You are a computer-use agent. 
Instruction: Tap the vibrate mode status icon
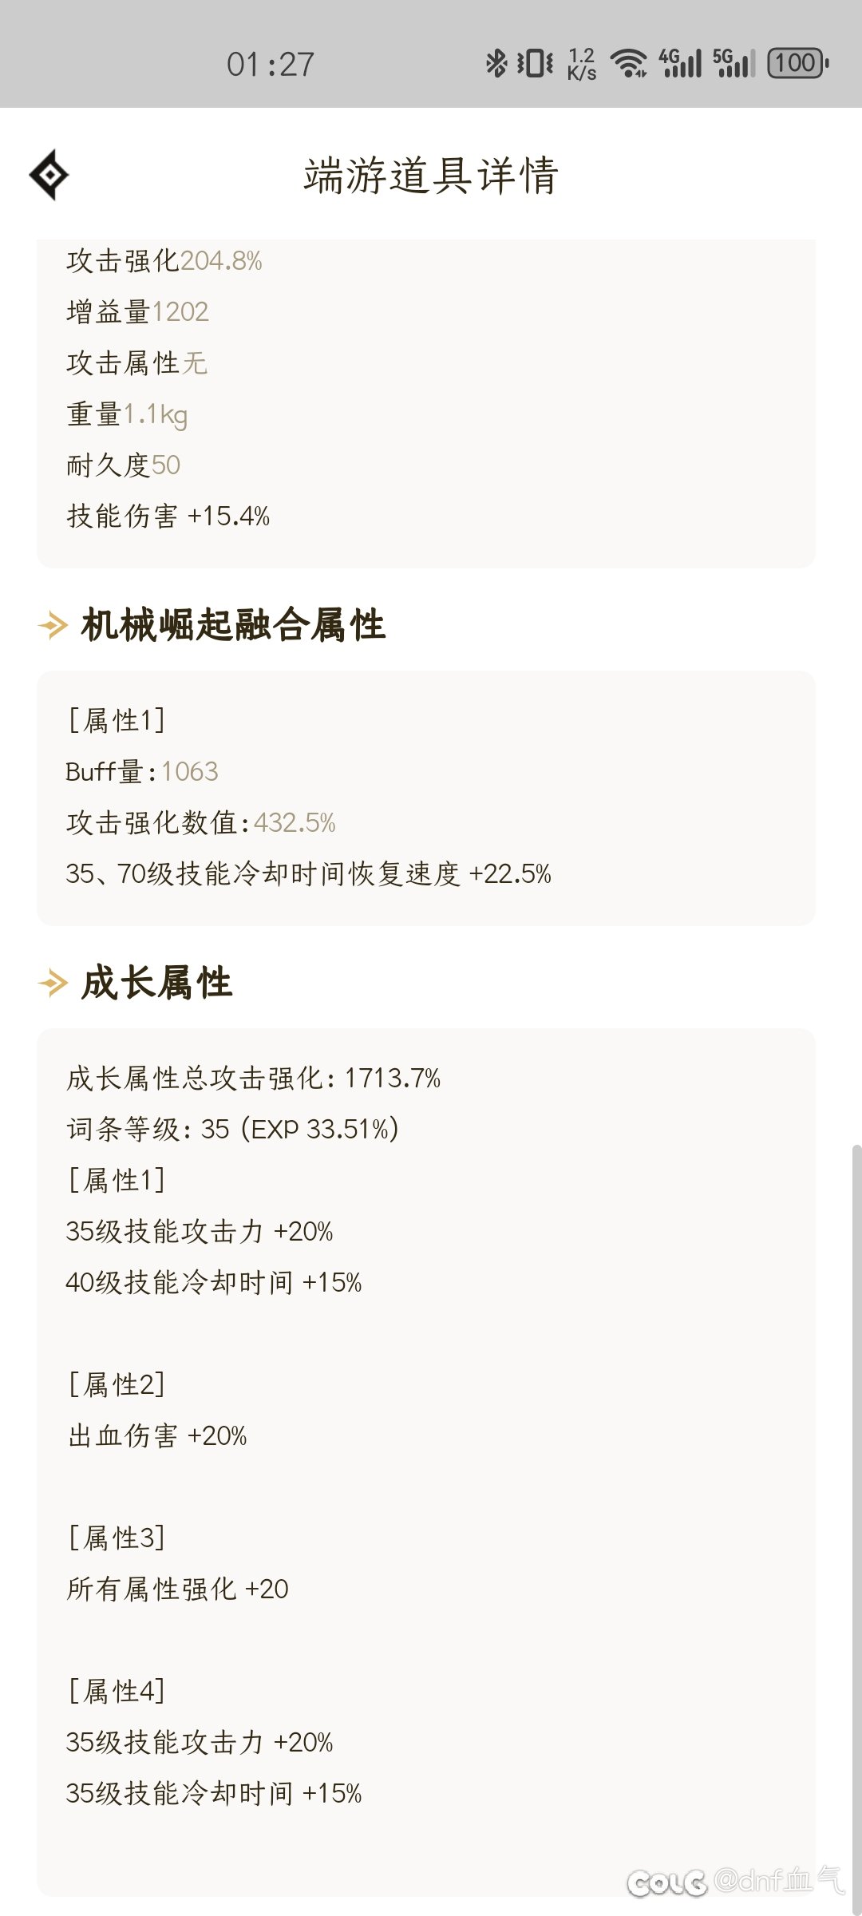coord(535,63)
